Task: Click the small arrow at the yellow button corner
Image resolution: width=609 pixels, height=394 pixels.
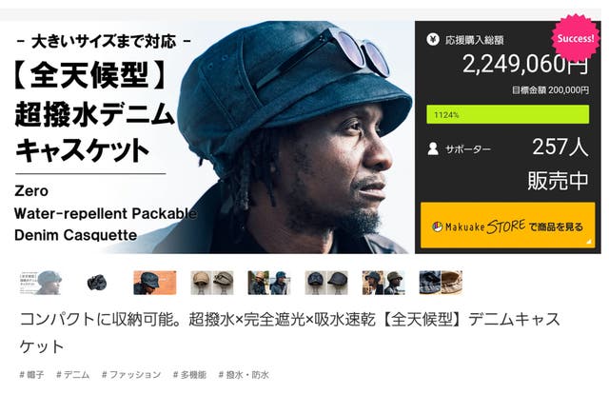Action: 589,242
